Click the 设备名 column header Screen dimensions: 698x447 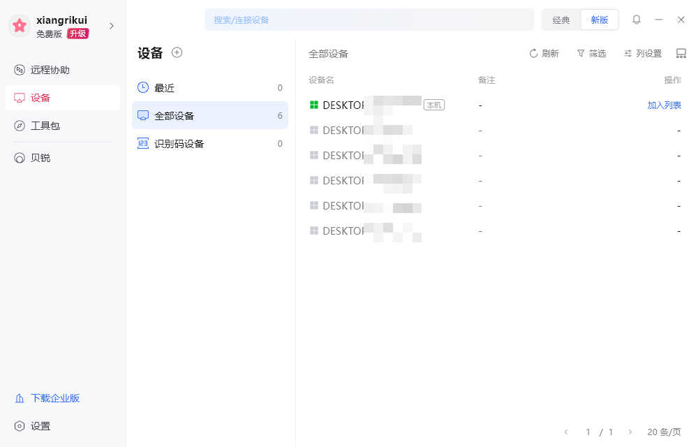321,80
